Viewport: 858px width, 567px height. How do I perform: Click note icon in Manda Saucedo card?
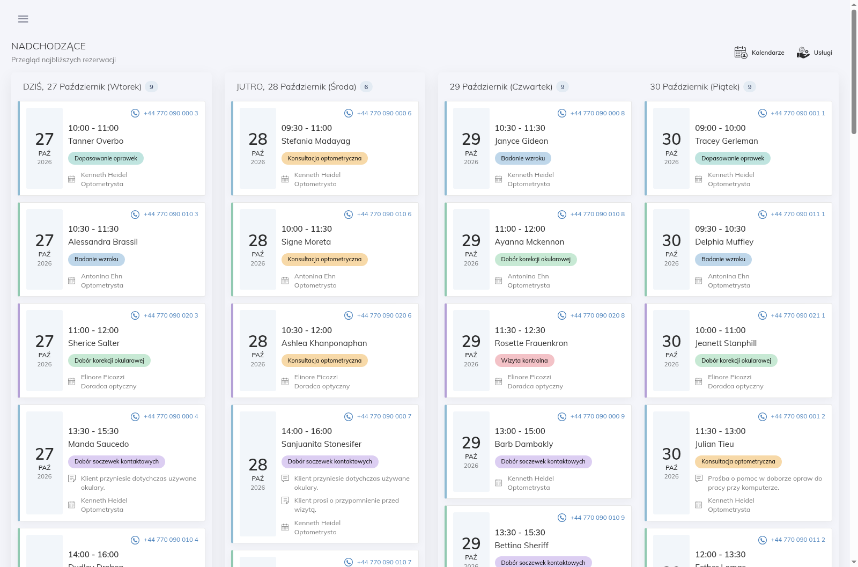click(72, 478)
